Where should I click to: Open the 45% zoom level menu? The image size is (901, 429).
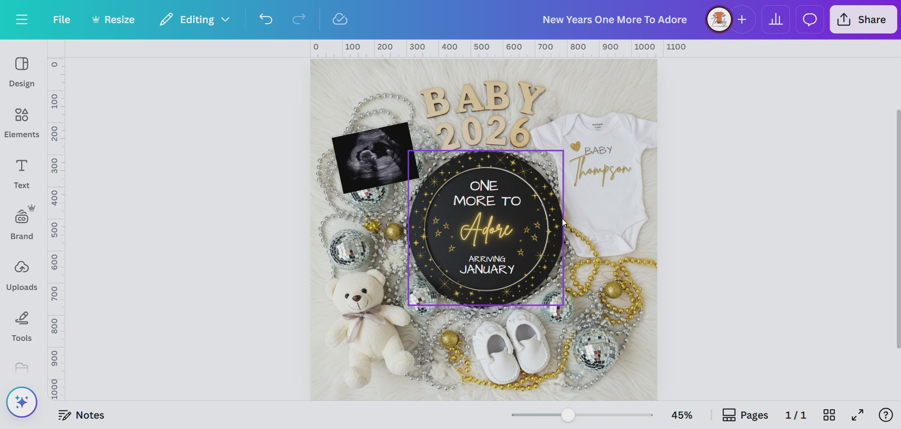(682, 415)
